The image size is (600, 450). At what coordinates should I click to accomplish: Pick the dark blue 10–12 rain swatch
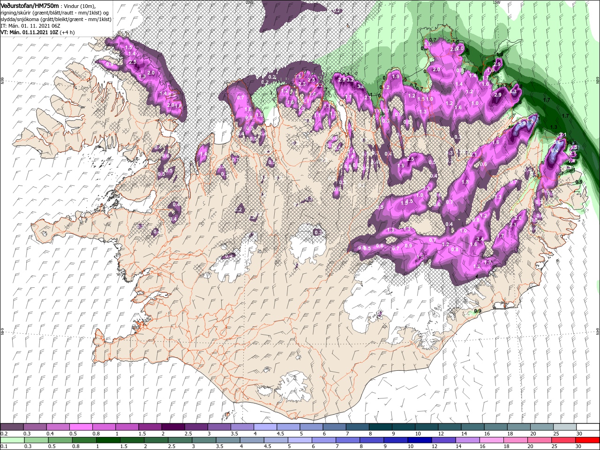(420, 440)
